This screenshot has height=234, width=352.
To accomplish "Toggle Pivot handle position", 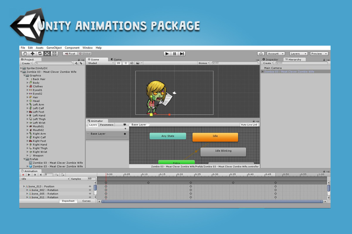I will 70,54.
